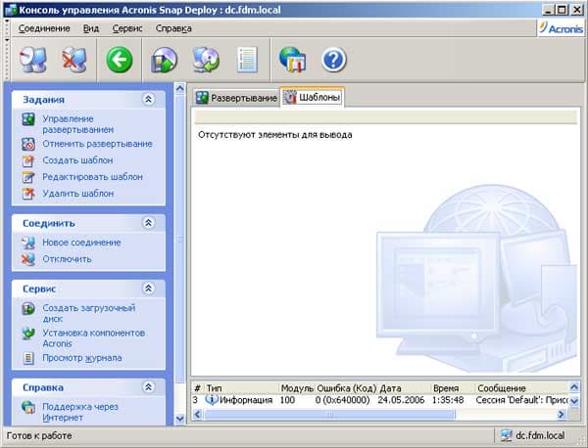Click the Ошибка (Код) column header
Image resolution: width=588 pixels, height=448 pixels.
point(347,388)
